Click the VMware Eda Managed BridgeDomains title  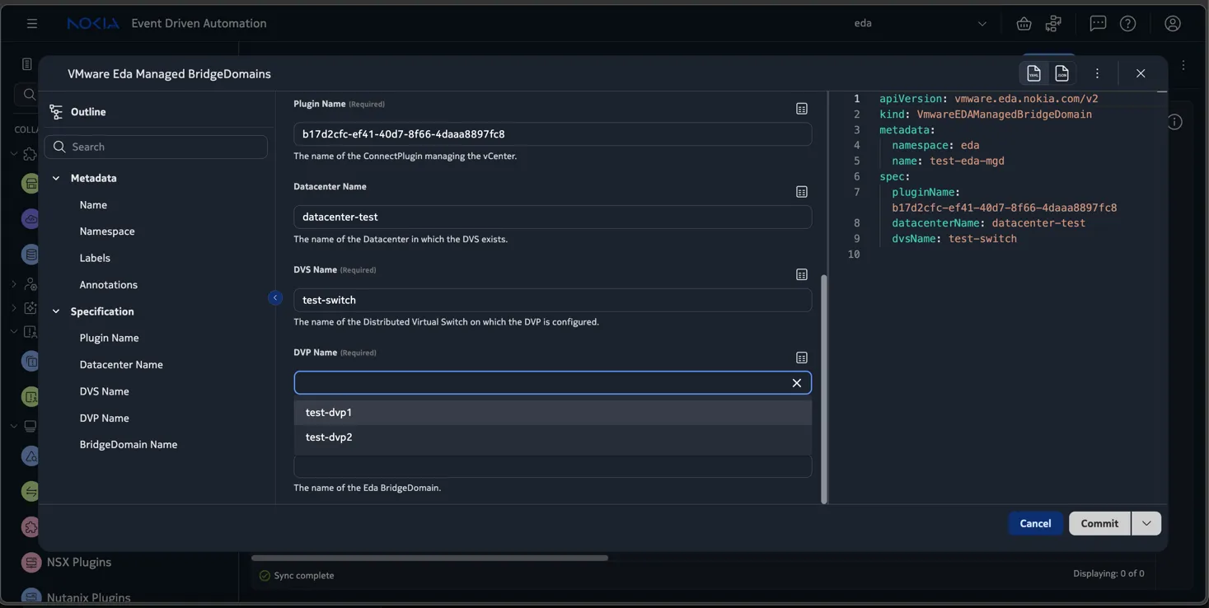(x=169, y=74)
